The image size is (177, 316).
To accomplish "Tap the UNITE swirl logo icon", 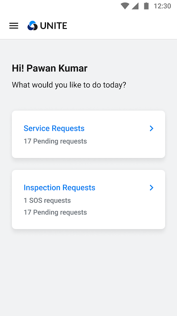I will pyautogui.click(x=33, y=26).
